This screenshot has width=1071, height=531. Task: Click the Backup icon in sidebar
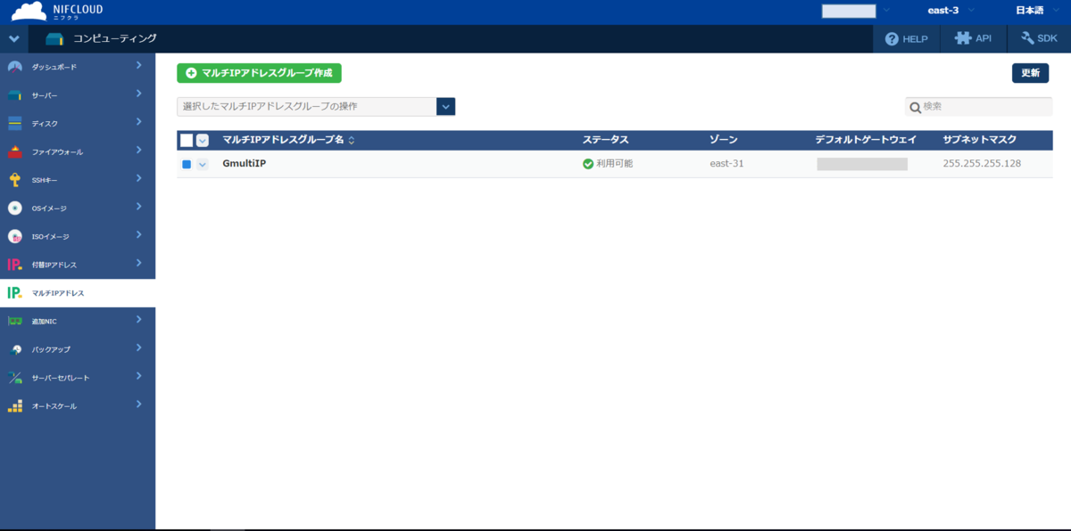click(x=15, y=349)
